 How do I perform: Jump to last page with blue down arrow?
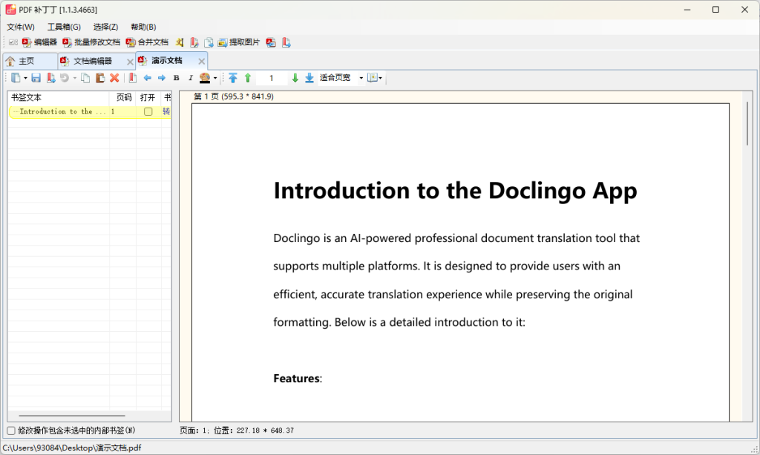pyautogui.click(x=309, y=78)
